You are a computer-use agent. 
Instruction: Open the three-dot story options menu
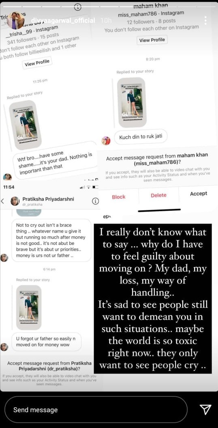pyautogui.click(x=205, y=20)
